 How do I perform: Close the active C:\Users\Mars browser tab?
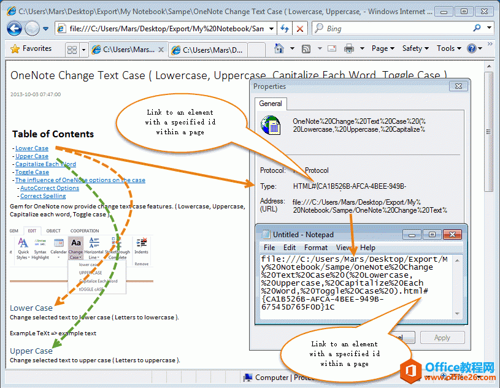[161, 50]
